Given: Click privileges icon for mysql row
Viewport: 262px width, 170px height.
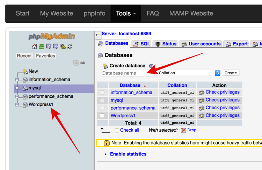Looking at the screenshot, I should pyautogui.click(x=202, y=100).
